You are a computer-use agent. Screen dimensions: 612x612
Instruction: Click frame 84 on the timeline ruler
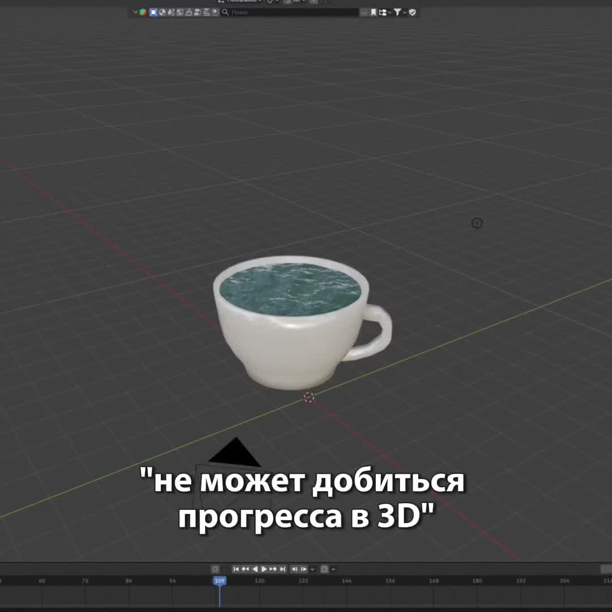click(129, 581)
